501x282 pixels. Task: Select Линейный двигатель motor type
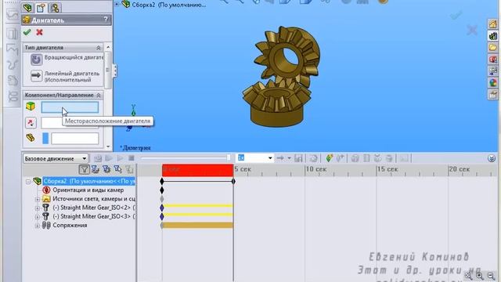pos(37,76)
